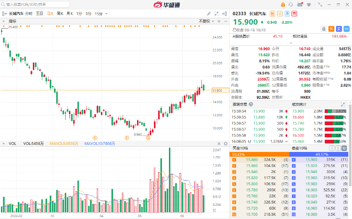Viewport: 352px width, 219px height.
Task: Click the red 竞 auction badge
Action: pos(294,14)
